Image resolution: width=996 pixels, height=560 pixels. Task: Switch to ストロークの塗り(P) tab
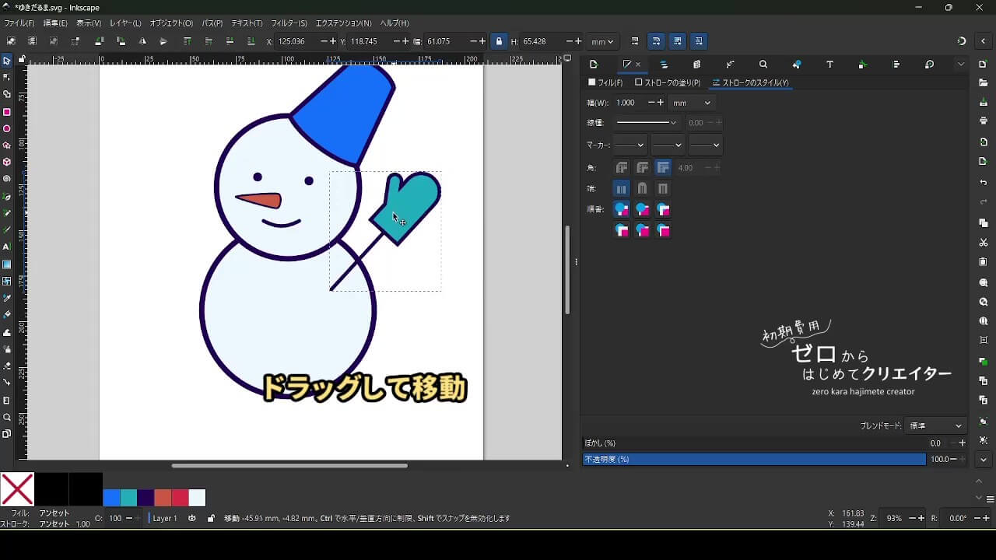click(668, 82)
